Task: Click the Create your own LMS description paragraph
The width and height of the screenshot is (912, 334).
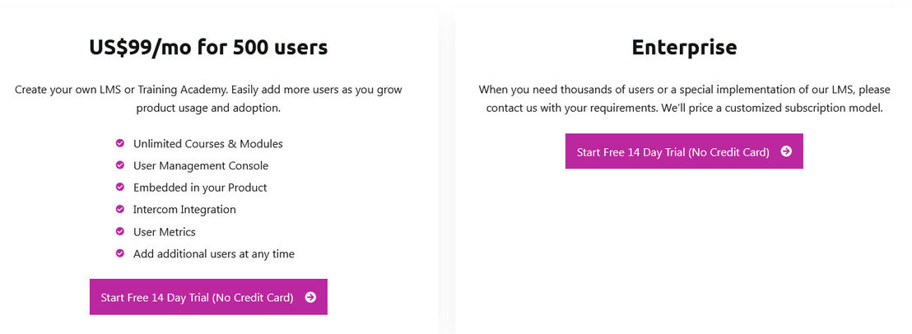Action: tap(208, 99)
